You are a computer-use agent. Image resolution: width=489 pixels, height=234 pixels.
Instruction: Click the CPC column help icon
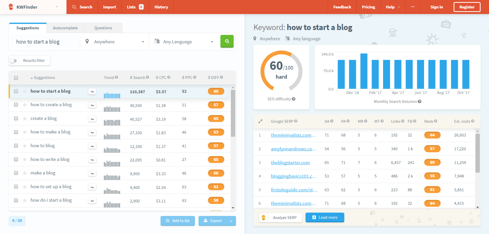click(169, 78)
